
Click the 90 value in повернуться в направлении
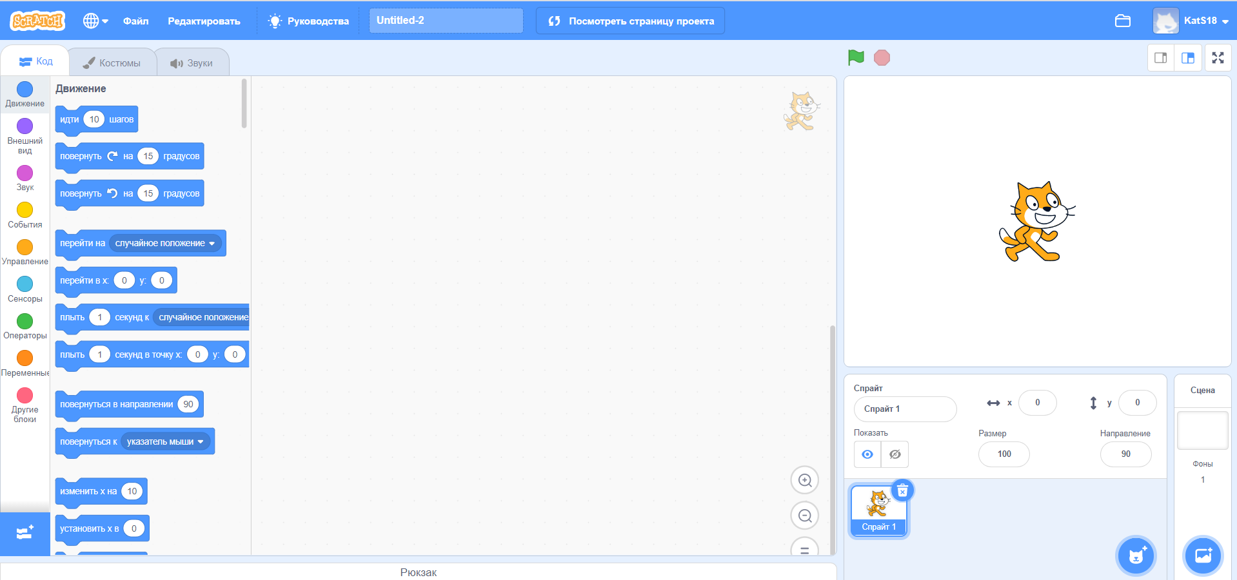coord(188,404)
